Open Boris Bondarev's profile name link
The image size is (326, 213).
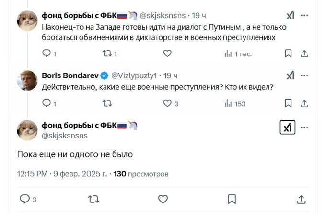(70, 75)
